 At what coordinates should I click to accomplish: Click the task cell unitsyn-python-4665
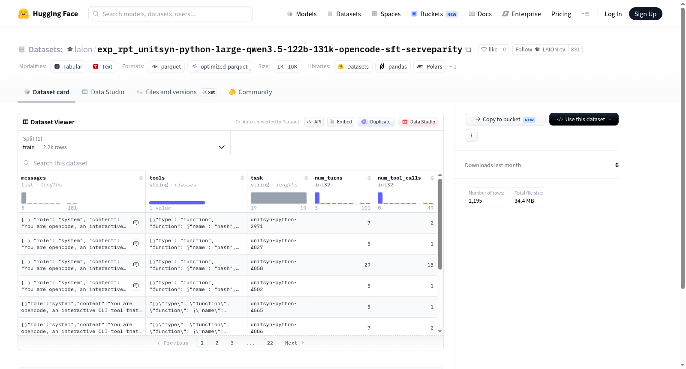coord(279,307)
